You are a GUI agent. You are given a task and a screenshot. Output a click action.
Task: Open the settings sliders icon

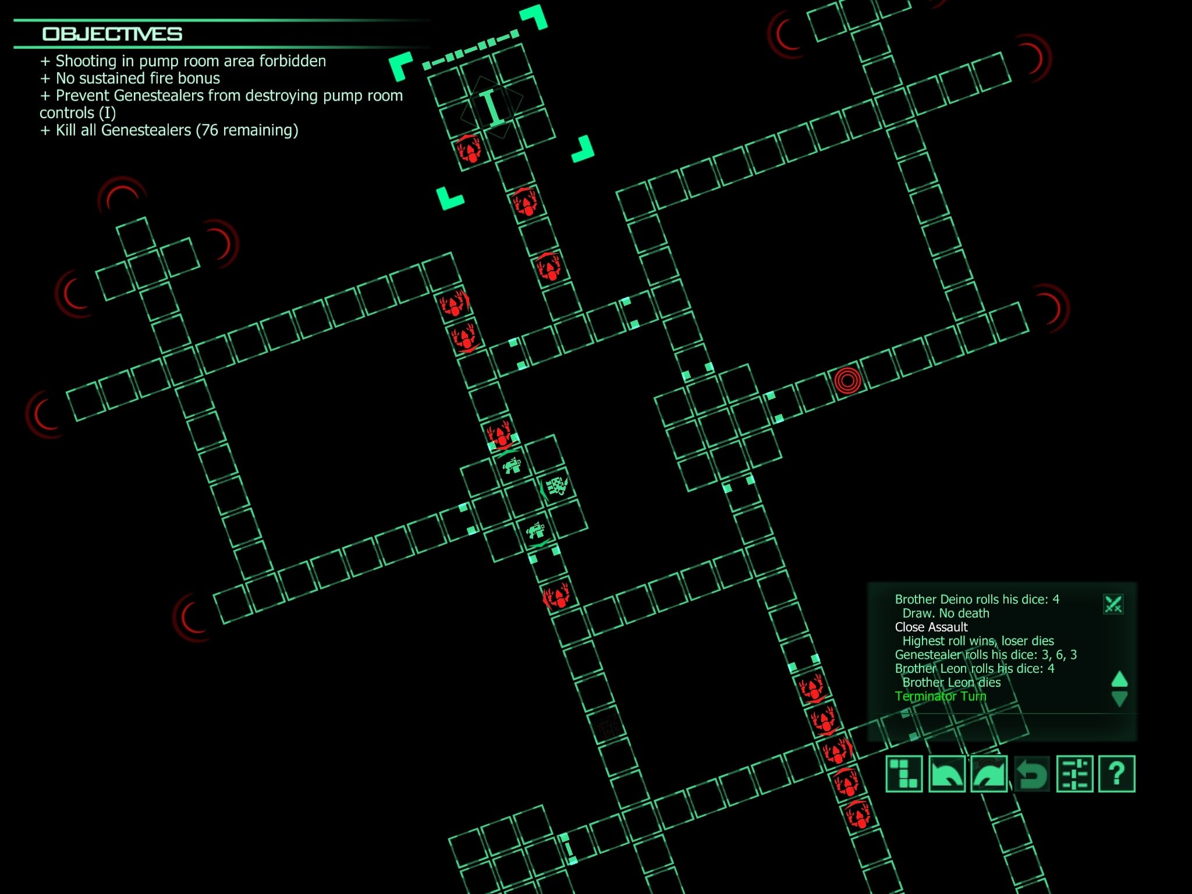[1074, 774]
